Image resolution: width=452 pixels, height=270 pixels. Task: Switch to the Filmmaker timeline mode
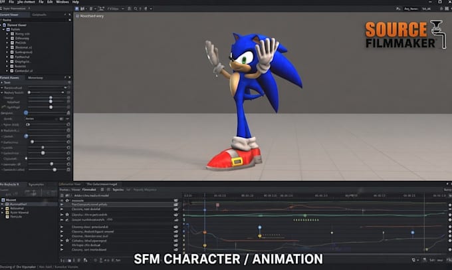pyautogui.click(x=89, y=190)
